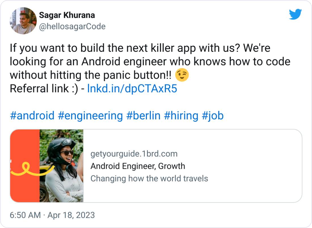Click the 'Android Engineer, Growth' headline

(x=138, y=166)
